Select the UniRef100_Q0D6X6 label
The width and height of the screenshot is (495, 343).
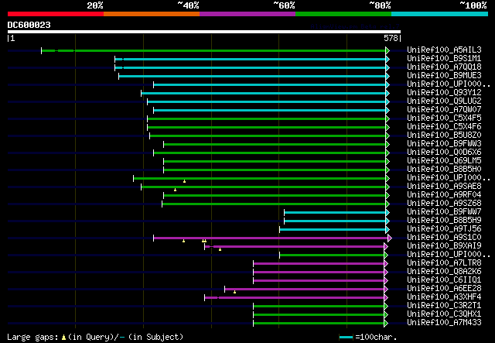click(444, 153)
